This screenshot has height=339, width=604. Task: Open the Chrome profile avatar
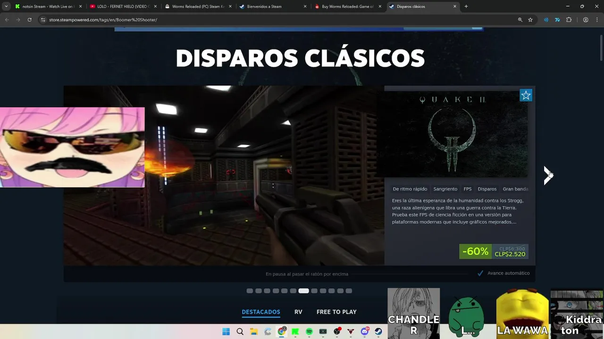(586, 20)
